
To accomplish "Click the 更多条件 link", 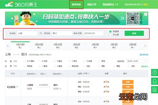I will 145,66.
